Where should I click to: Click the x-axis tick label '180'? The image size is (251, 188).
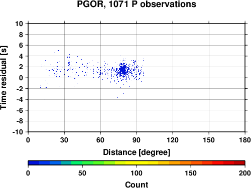click(245, 140)
